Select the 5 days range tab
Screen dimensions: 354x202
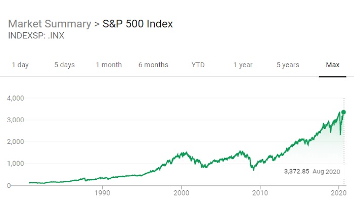[64, 65]
